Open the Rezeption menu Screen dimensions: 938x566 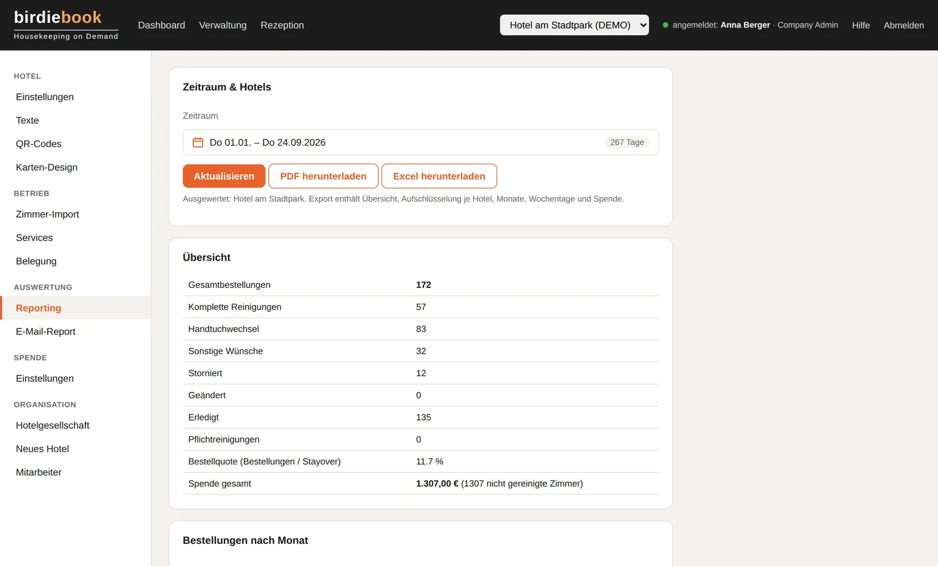coord(282,25)
